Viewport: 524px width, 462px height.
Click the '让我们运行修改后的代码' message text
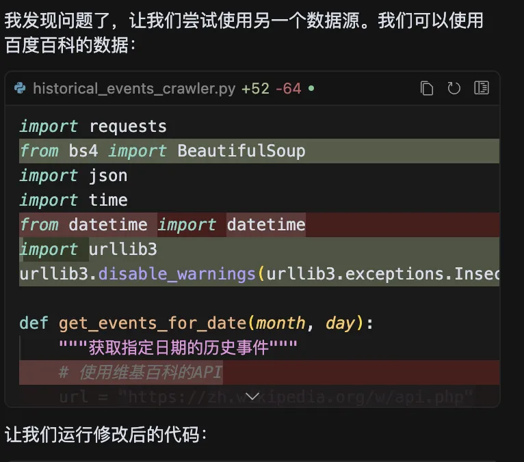(x=106, y=435)
